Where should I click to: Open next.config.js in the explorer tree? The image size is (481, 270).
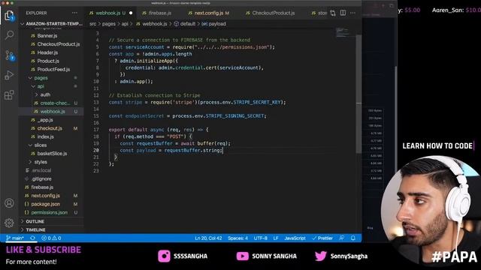click(45, 196)
